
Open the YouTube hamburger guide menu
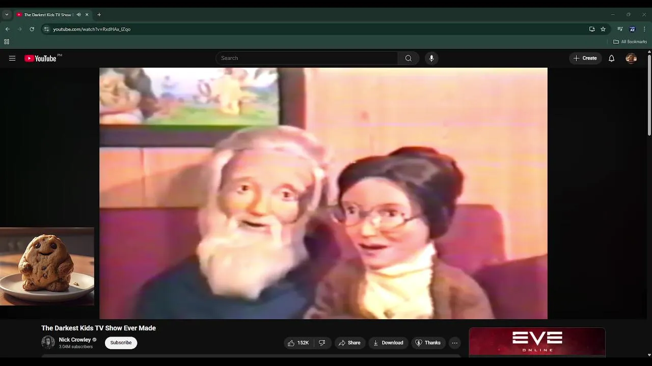12,58
